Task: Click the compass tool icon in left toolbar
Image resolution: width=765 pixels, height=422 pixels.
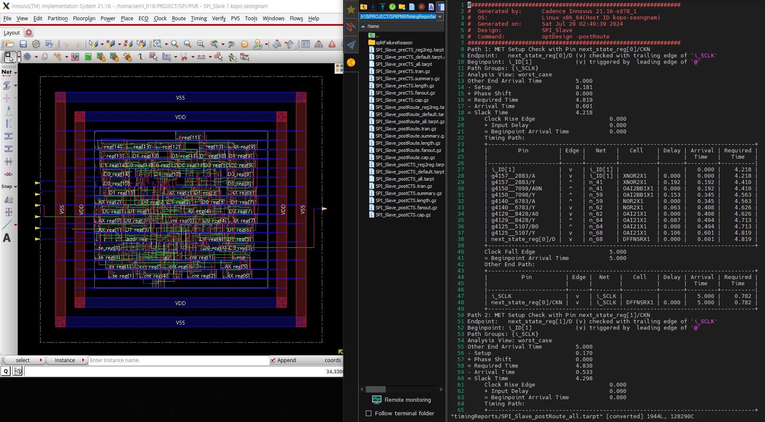Action: [8, 111]
